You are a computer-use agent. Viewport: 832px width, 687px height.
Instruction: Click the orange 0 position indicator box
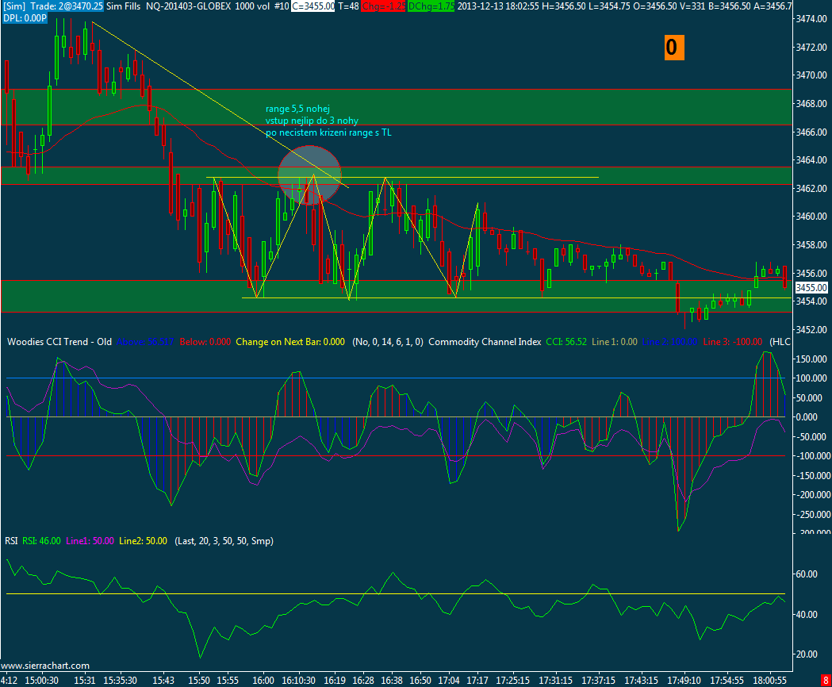coord(674,48)
